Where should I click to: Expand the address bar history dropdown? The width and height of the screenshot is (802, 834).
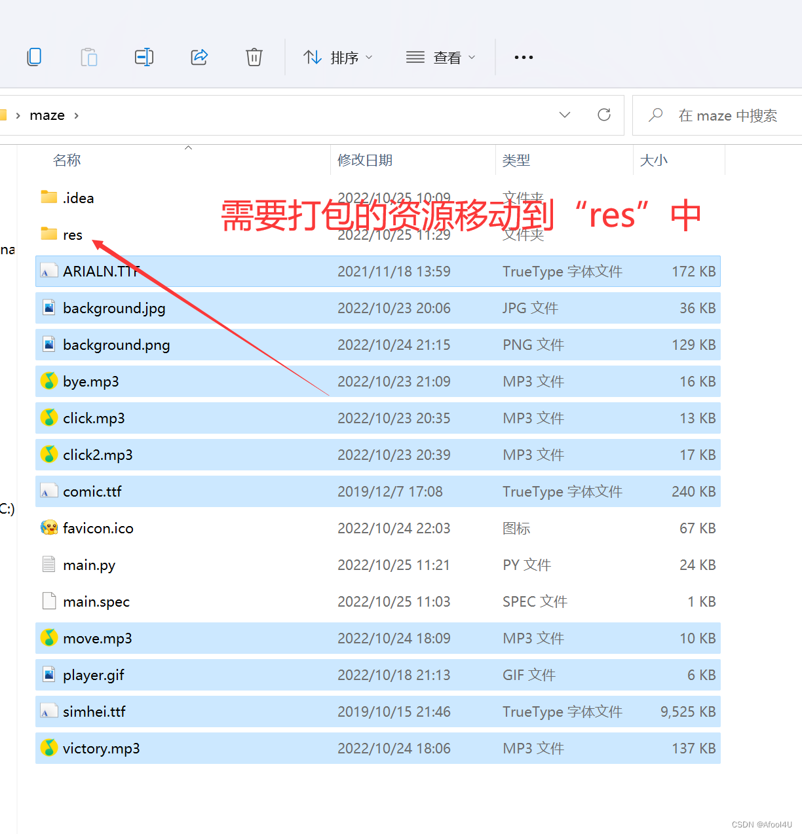(564, 115)
